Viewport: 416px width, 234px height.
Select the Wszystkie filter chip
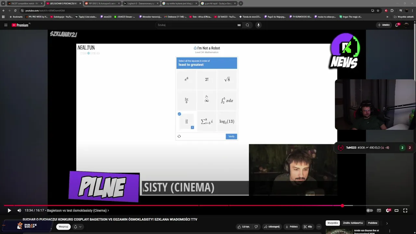[332, 223]
